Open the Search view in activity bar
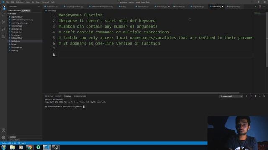 click(3, 15)
